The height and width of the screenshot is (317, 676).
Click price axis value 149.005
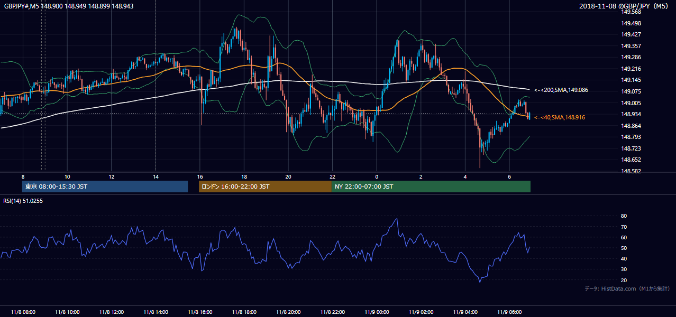[632, 103]
